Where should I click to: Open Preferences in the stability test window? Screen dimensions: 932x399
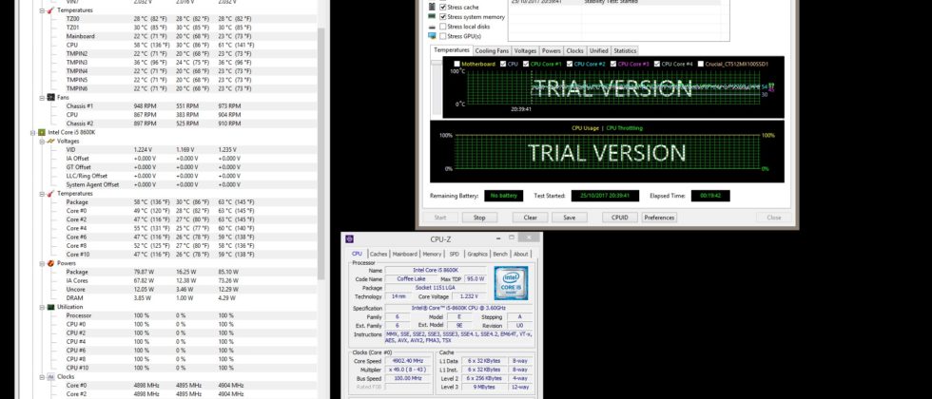[659, 217]
